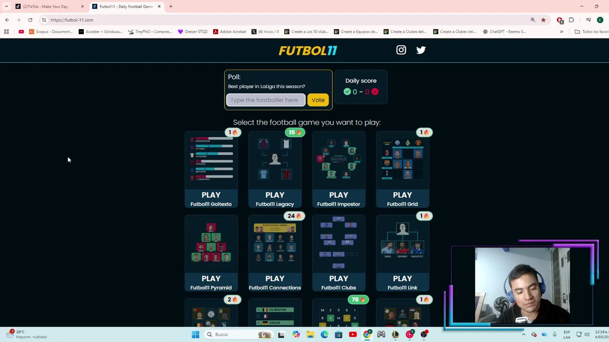Open Legacy game shirts thumbnail
609x342 pixels.
(x=275, y=159)
